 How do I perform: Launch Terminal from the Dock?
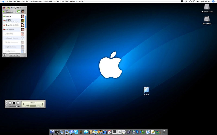coord(114,132)
